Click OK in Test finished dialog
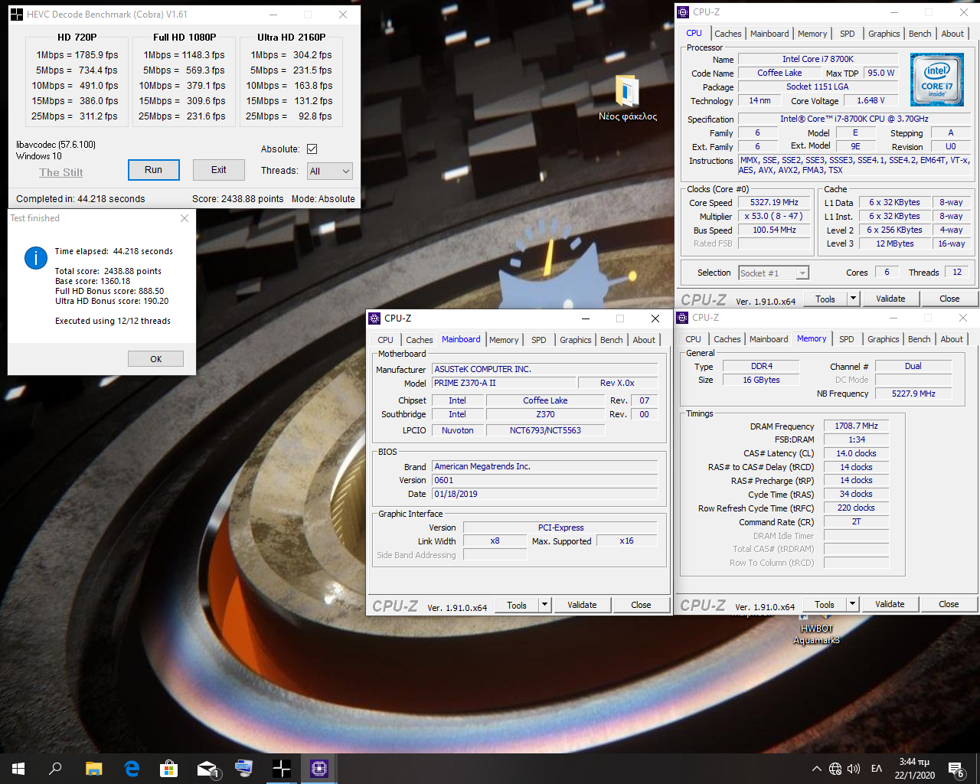Viewport: 980px width, 784px height. point(156,359)
